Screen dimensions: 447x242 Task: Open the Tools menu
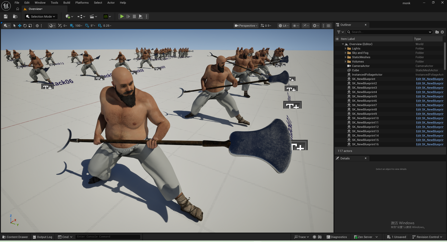point(54,3)
